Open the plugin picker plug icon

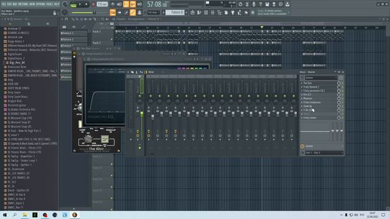coord(233,12)
